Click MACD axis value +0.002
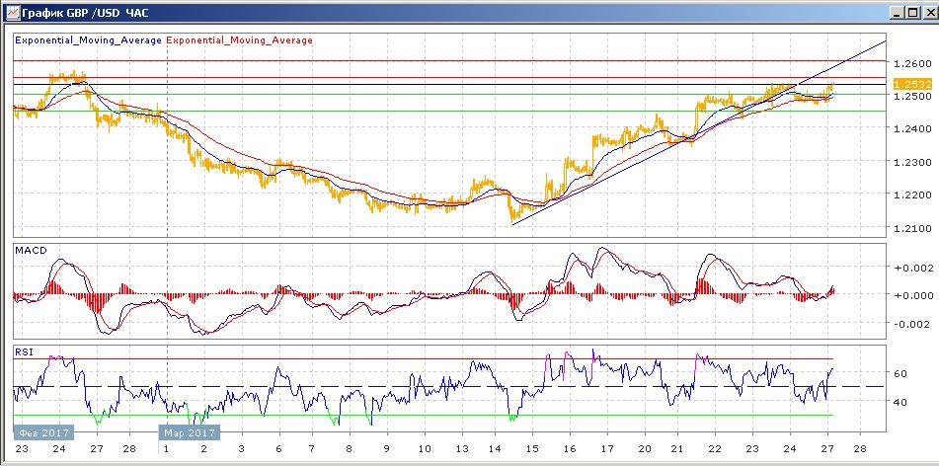This screenshot has height=467, width=939. click(912, 268)
